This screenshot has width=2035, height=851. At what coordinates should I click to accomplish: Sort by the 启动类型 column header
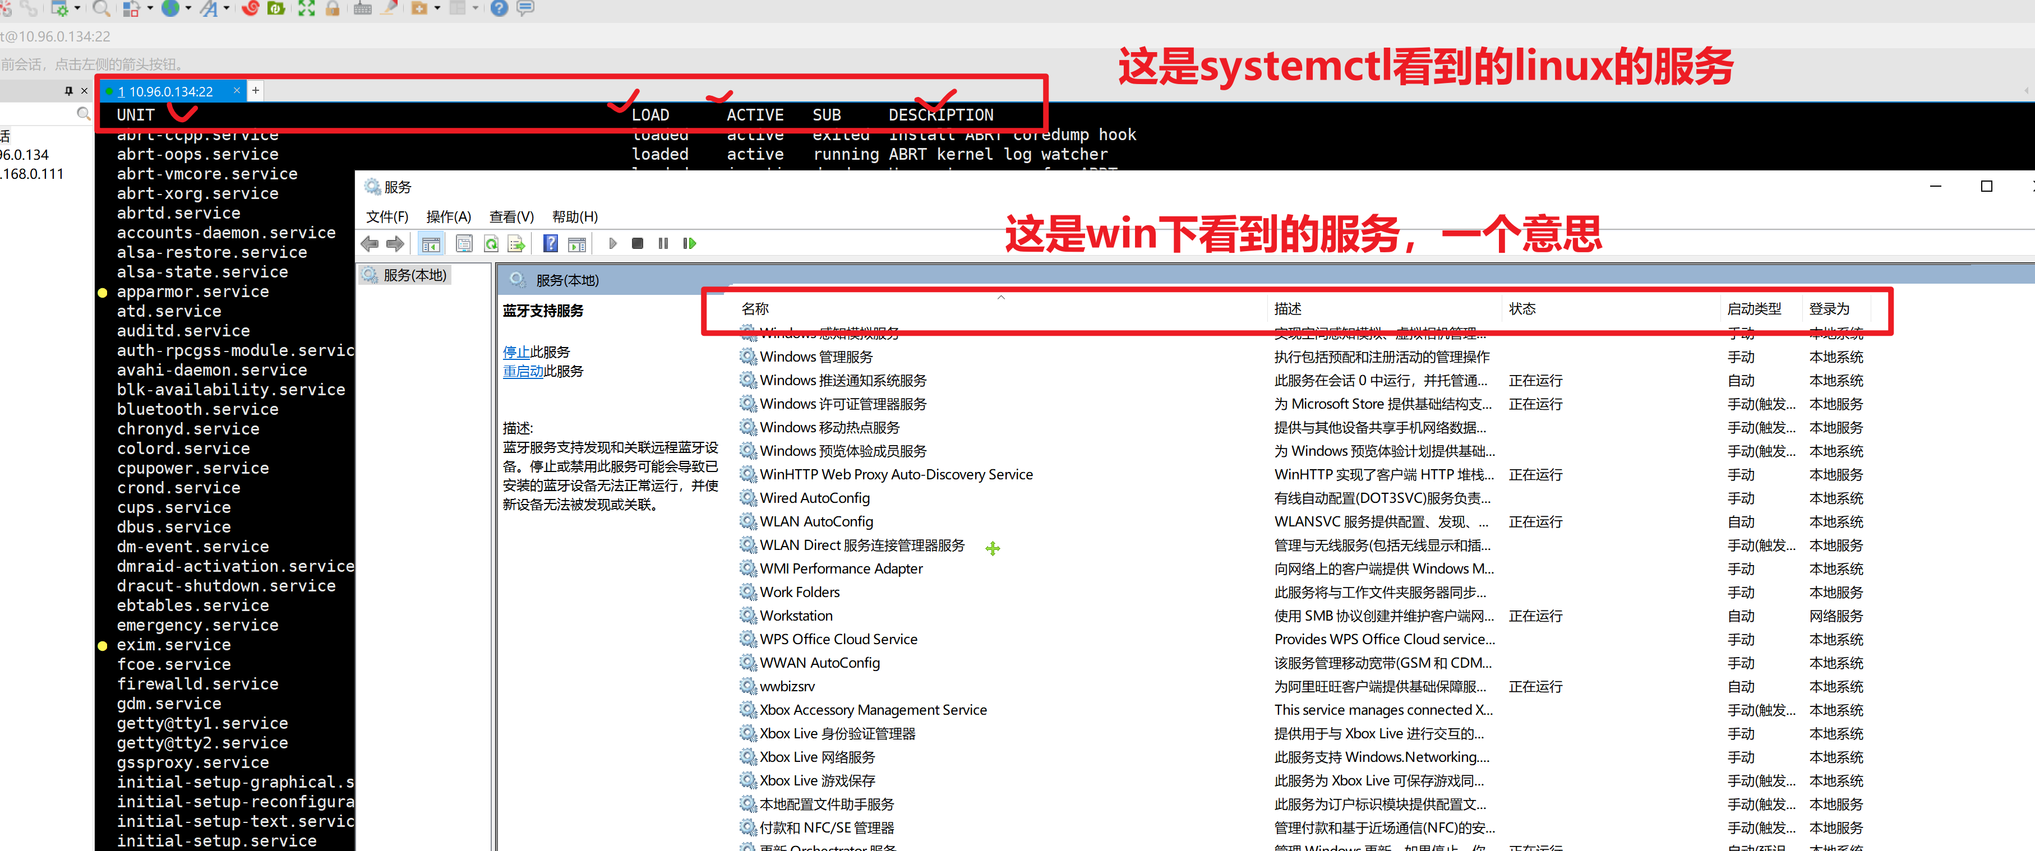(x=1762, y=309)
